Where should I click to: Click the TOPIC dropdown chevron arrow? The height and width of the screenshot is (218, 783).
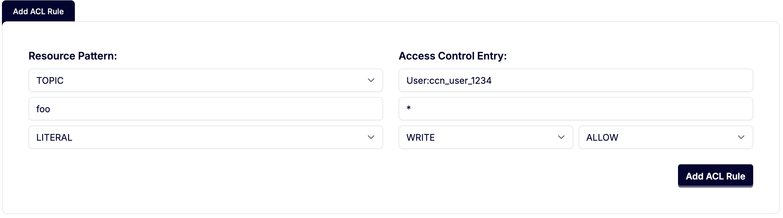click(371, 80)
